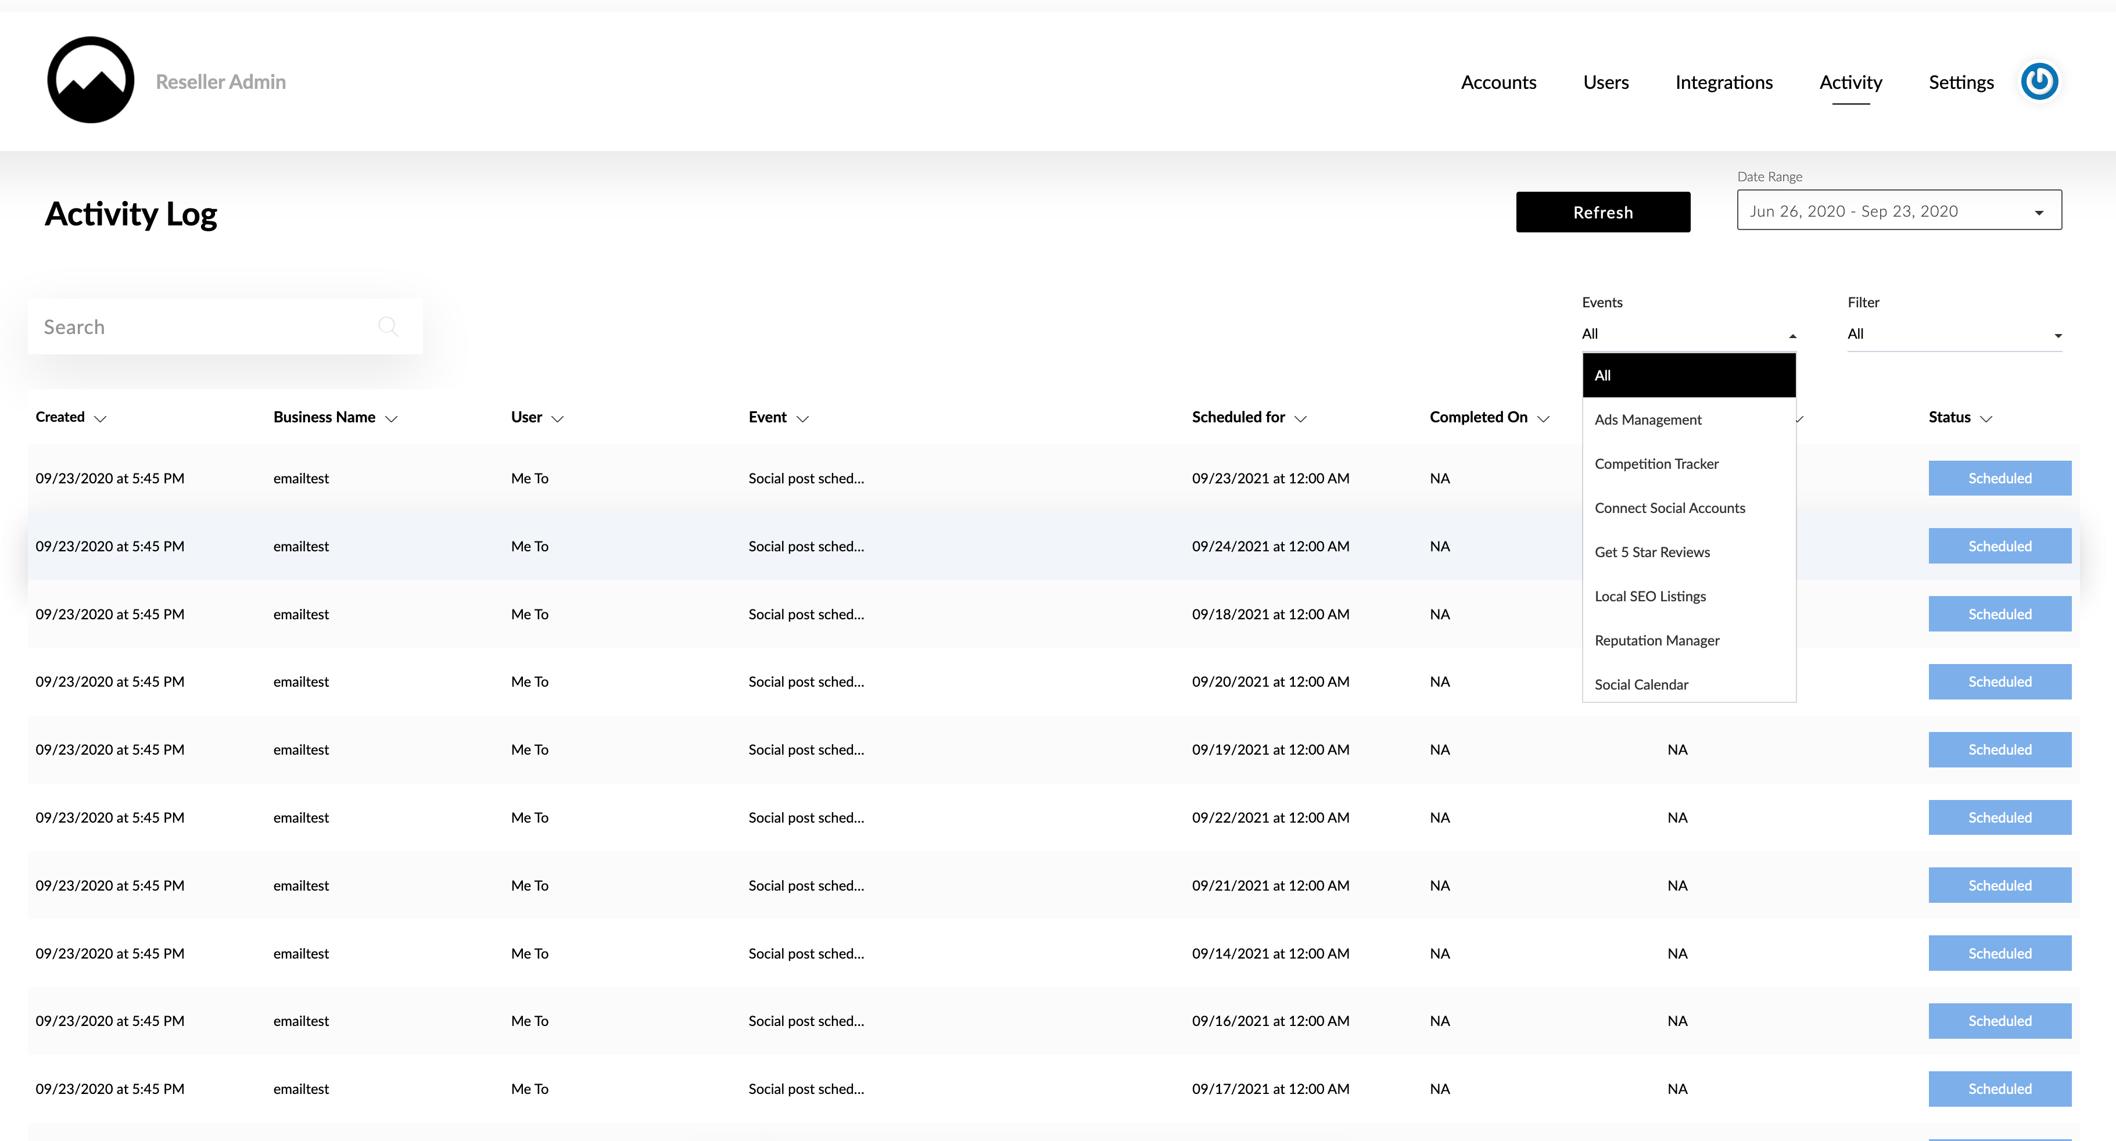2116x1141 pixels.
Task: Sort by Status column chevron
Action: pos(1986,419)
